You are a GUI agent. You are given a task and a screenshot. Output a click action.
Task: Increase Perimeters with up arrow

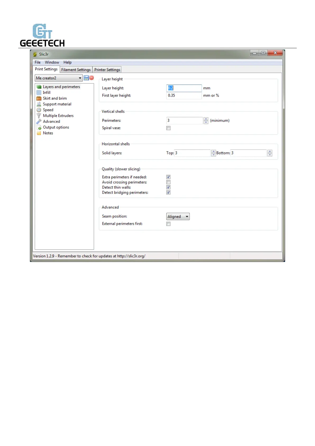click(206, 119)
